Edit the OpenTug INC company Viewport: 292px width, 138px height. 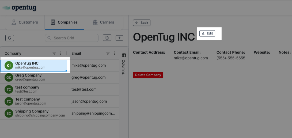pyautogui.click(x=207, y=33)
